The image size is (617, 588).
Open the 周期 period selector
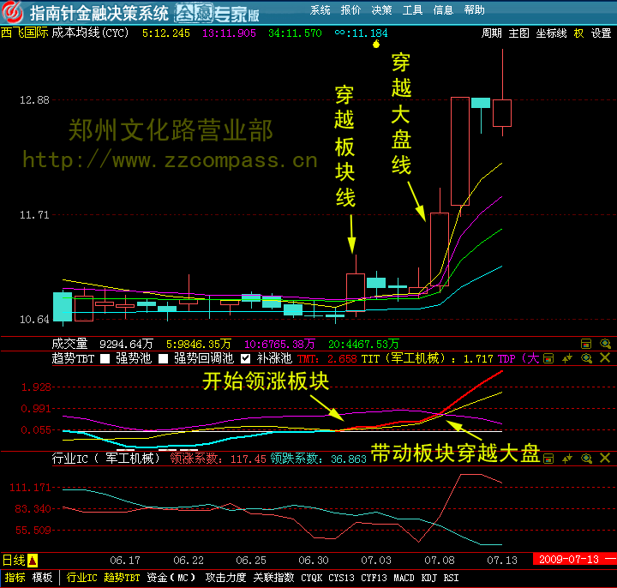pyautogui.click(x=491, y=33)
